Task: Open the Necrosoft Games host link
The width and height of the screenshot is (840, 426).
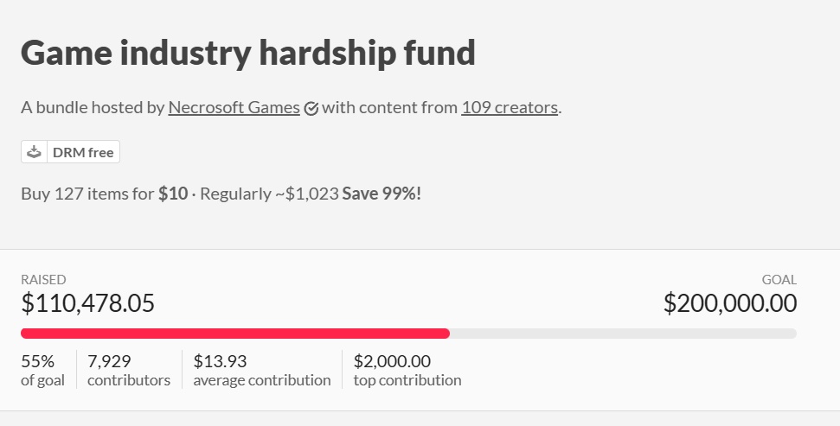Action: pos(234,107)
